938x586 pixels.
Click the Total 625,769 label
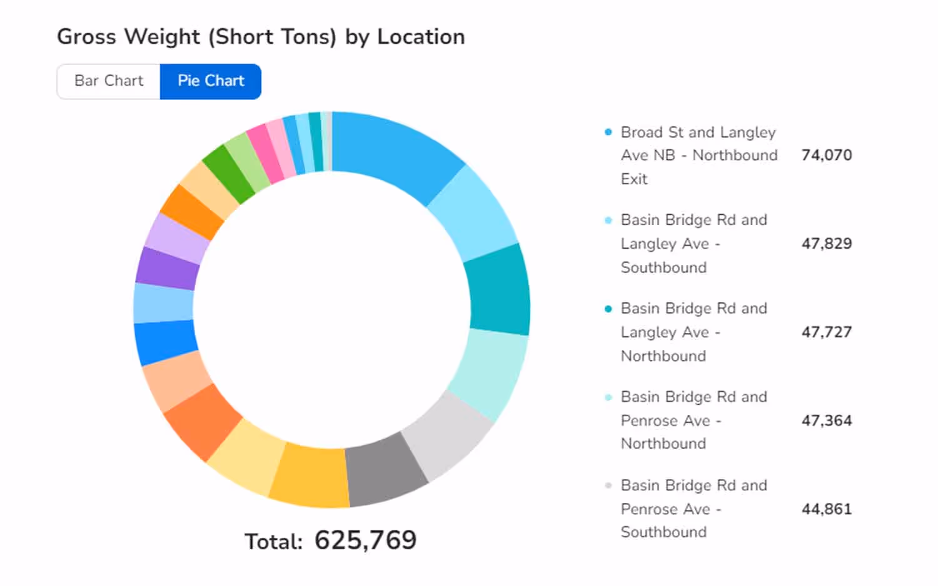click(x=330, y=540)
